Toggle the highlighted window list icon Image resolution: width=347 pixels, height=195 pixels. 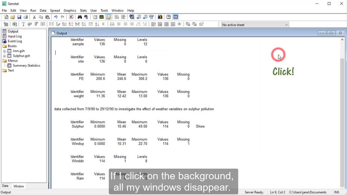click(175, 17)
